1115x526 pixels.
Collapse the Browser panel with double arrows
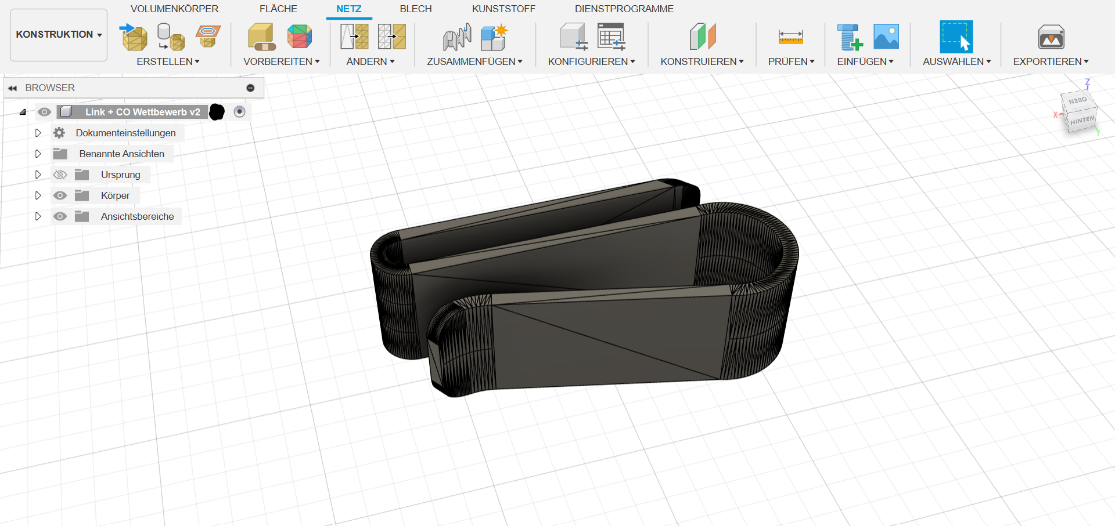(12, 88)
